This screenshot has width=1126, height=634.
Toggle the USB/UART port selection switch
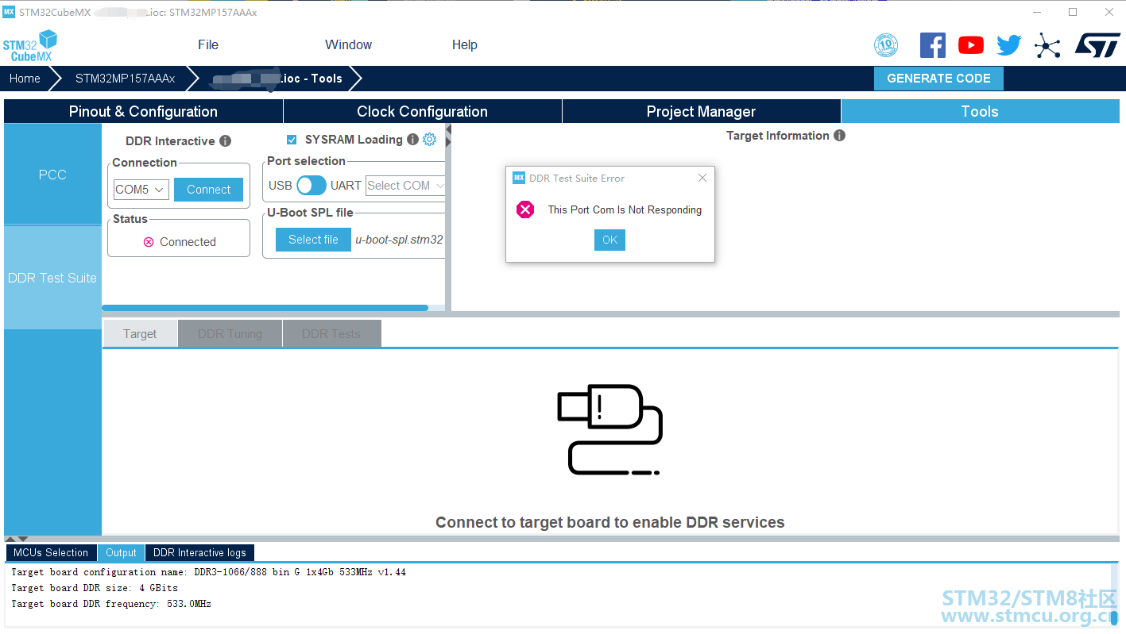pyautogui.click(x=311, y=186)
